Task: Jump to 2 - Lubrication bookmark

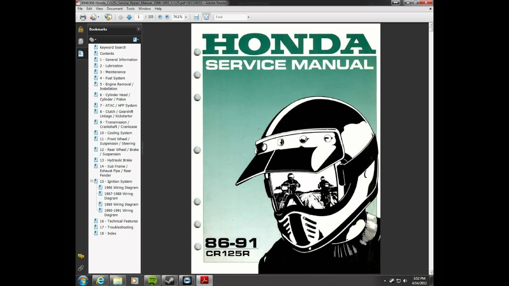Action: [111, 66]
